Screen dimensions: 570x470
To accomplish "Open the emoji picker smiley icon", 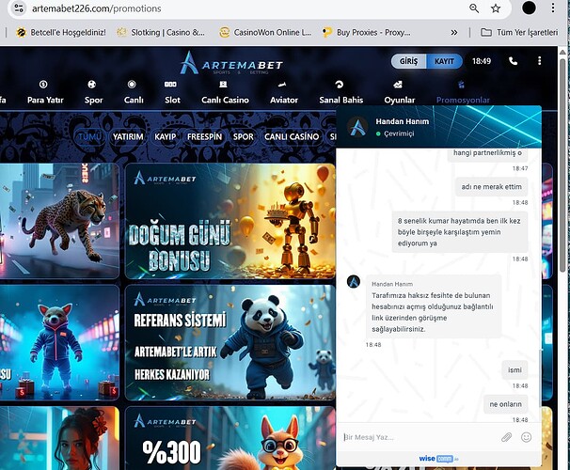I will coord(526,437).
